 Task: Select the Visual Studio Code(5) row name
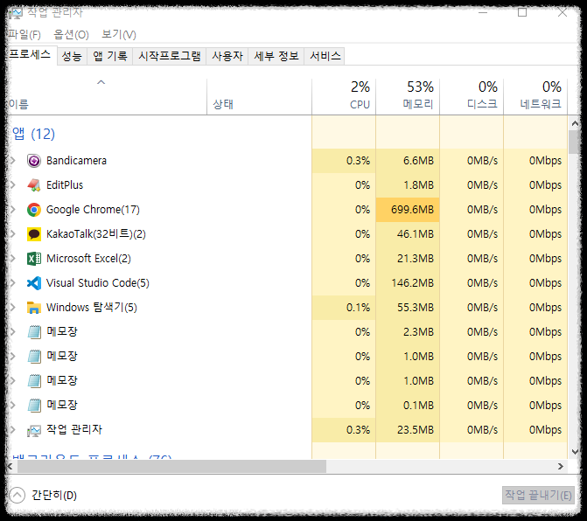pyautogui.click(x=97, y=283)
